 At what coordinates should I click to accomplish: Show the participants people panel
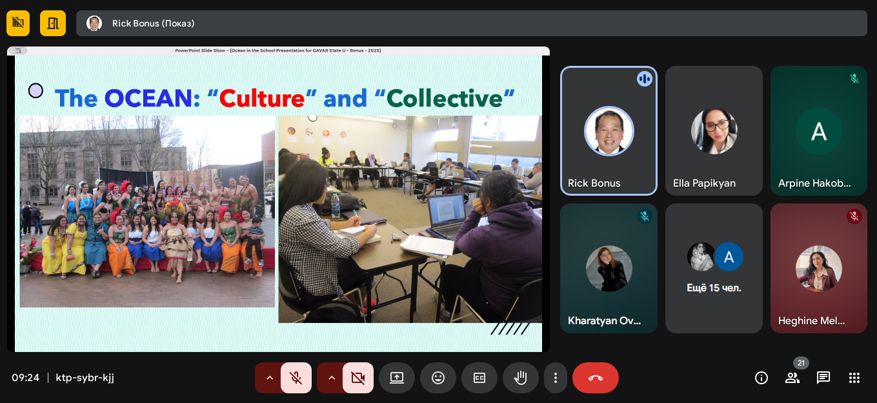[x=792, y=378]
